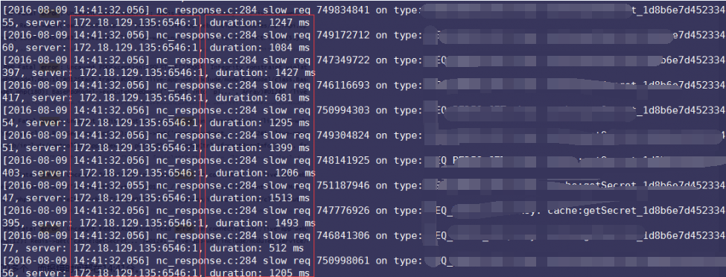Click request ID 749172712

point(343,35)
